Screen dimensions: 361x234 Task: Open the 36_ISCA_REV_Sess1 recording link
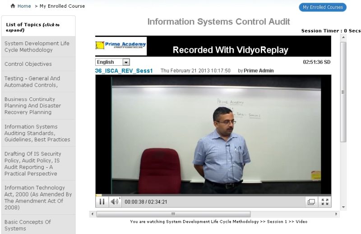(124, 71)
